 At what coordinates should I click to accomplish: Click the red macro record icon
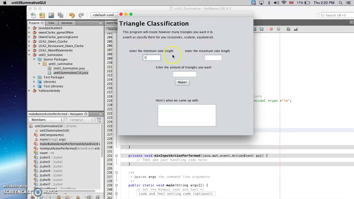[271, 29]
